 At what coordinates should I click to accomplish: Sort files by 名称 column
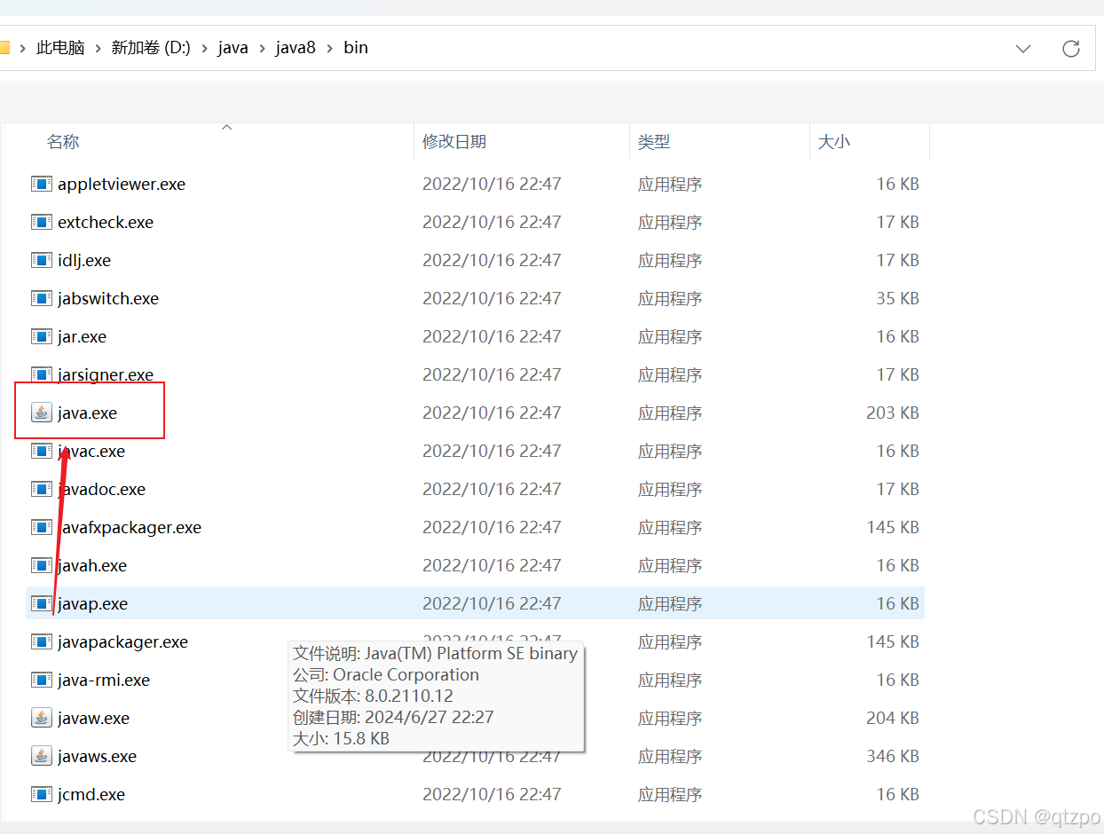[63, 142]
